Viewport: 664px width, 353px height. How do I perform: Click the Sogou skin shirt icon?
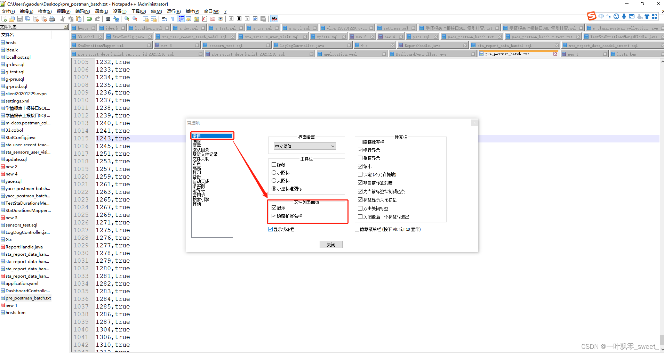647,16
